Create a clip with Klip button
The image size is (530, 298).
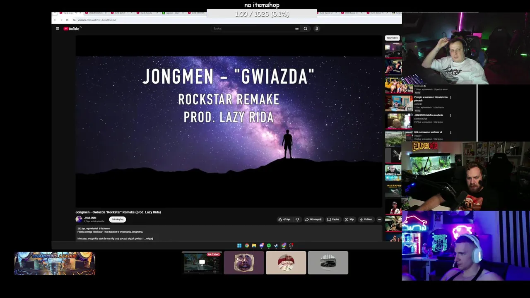coord(349,219)
